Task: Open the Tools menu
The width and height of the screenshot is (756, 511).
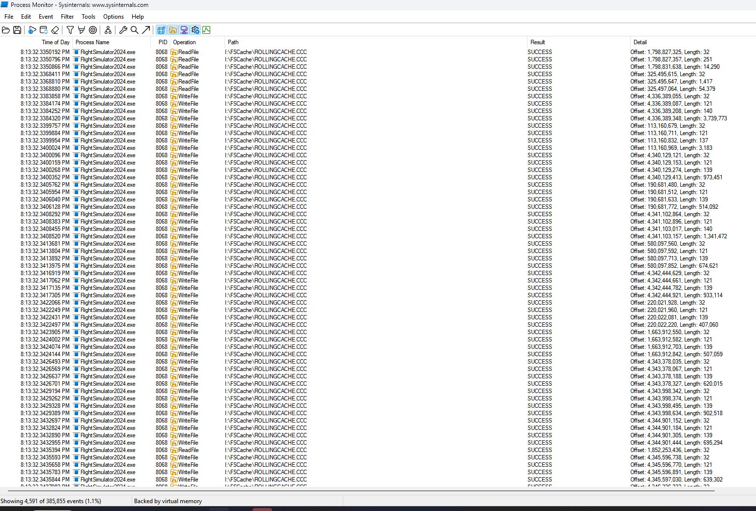Action: click(x=88, y=16)
